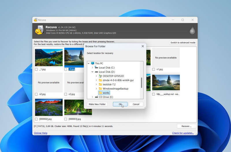Minimize the Recuva window
231x152 pixels.
[x=173, y=20]
